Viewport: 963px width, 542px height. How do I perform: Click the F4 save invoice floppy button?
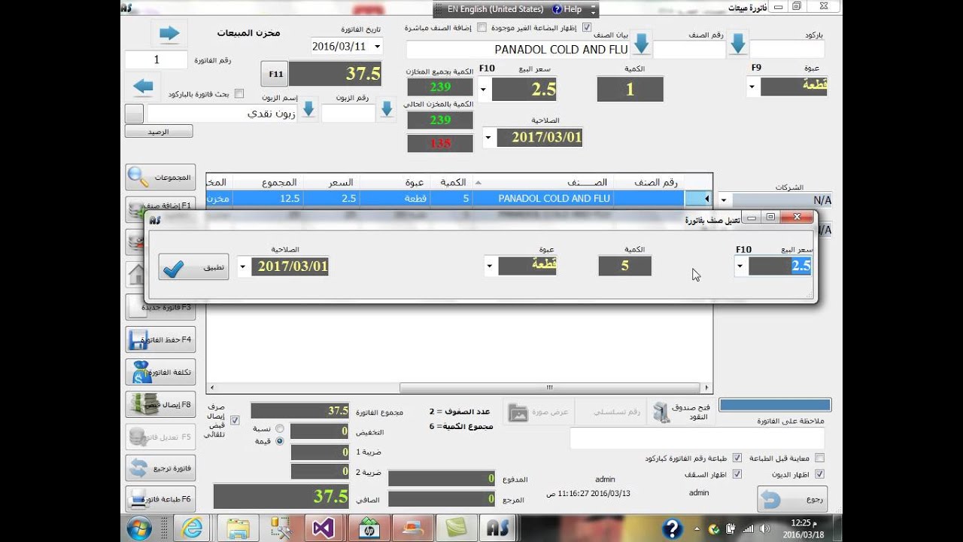pos(160,340)
